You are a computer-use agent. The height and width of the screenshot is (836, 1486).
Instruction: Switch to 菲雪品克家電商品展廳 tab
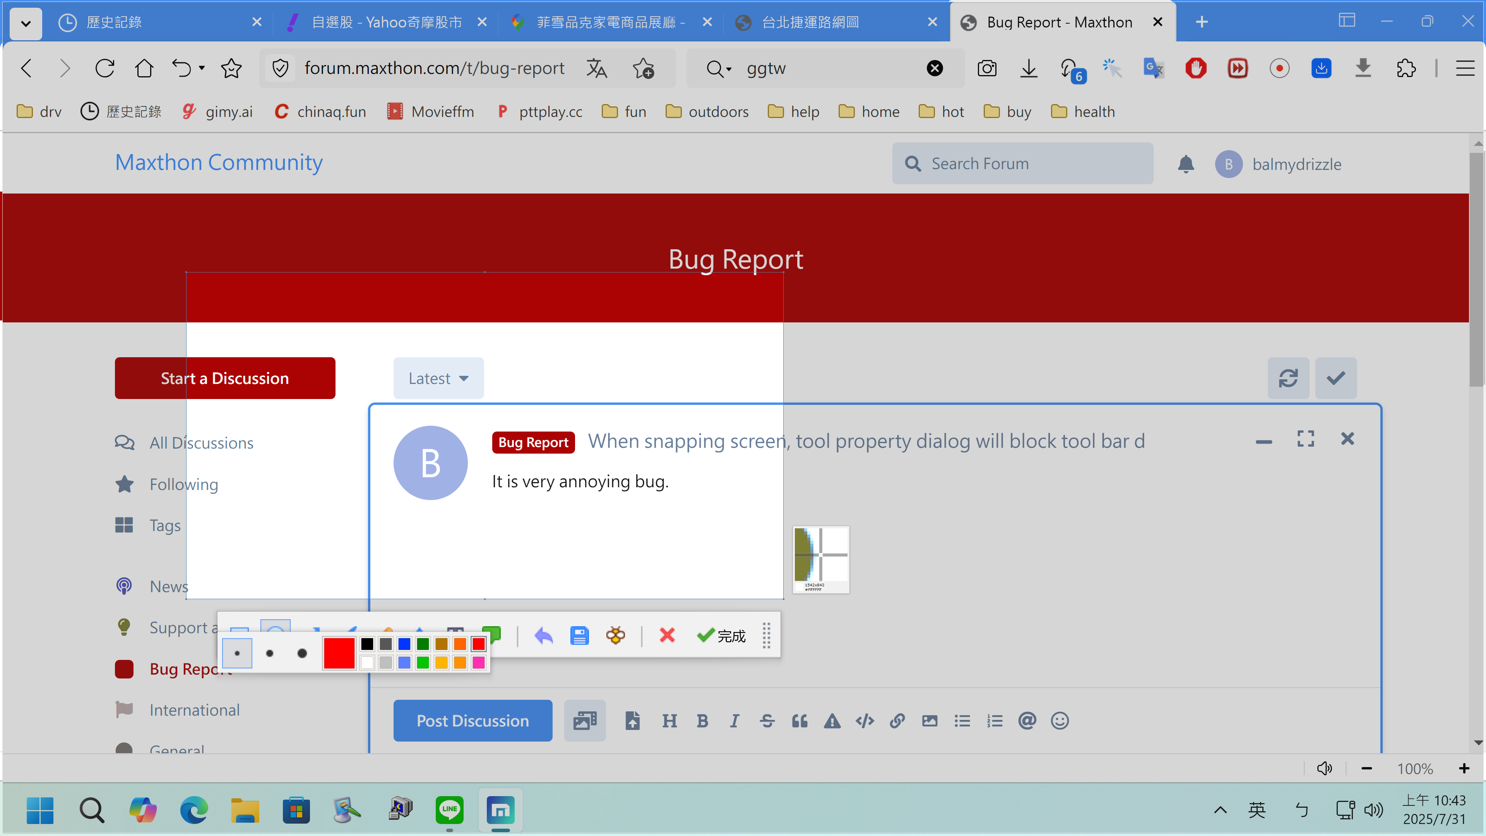(611, 22)
